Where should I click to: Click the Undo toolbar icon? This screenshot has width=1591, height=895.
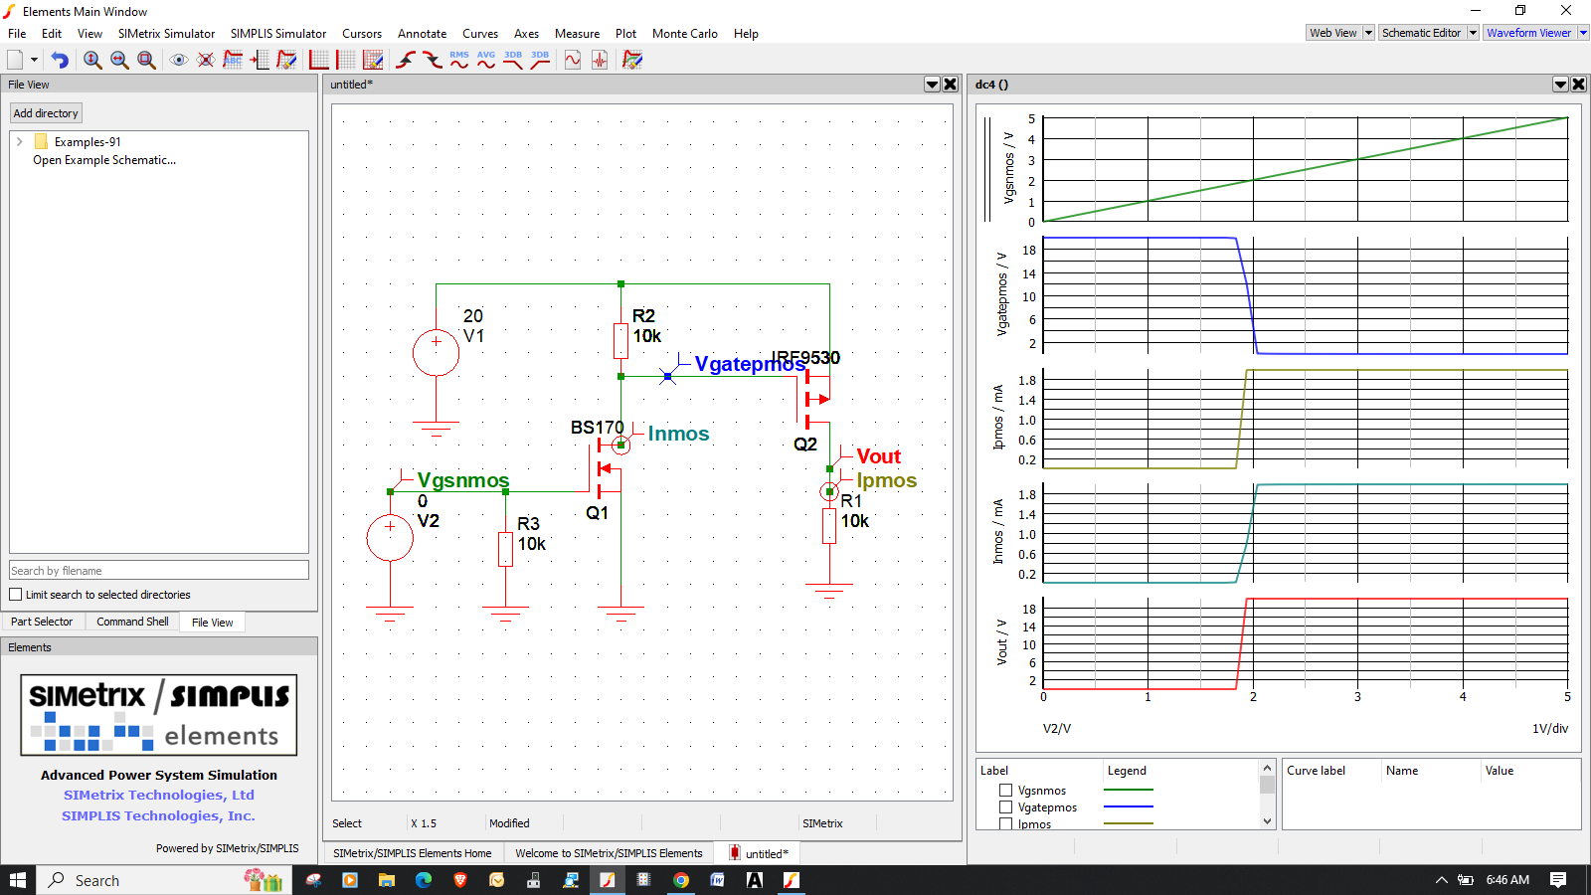(60, 60)
